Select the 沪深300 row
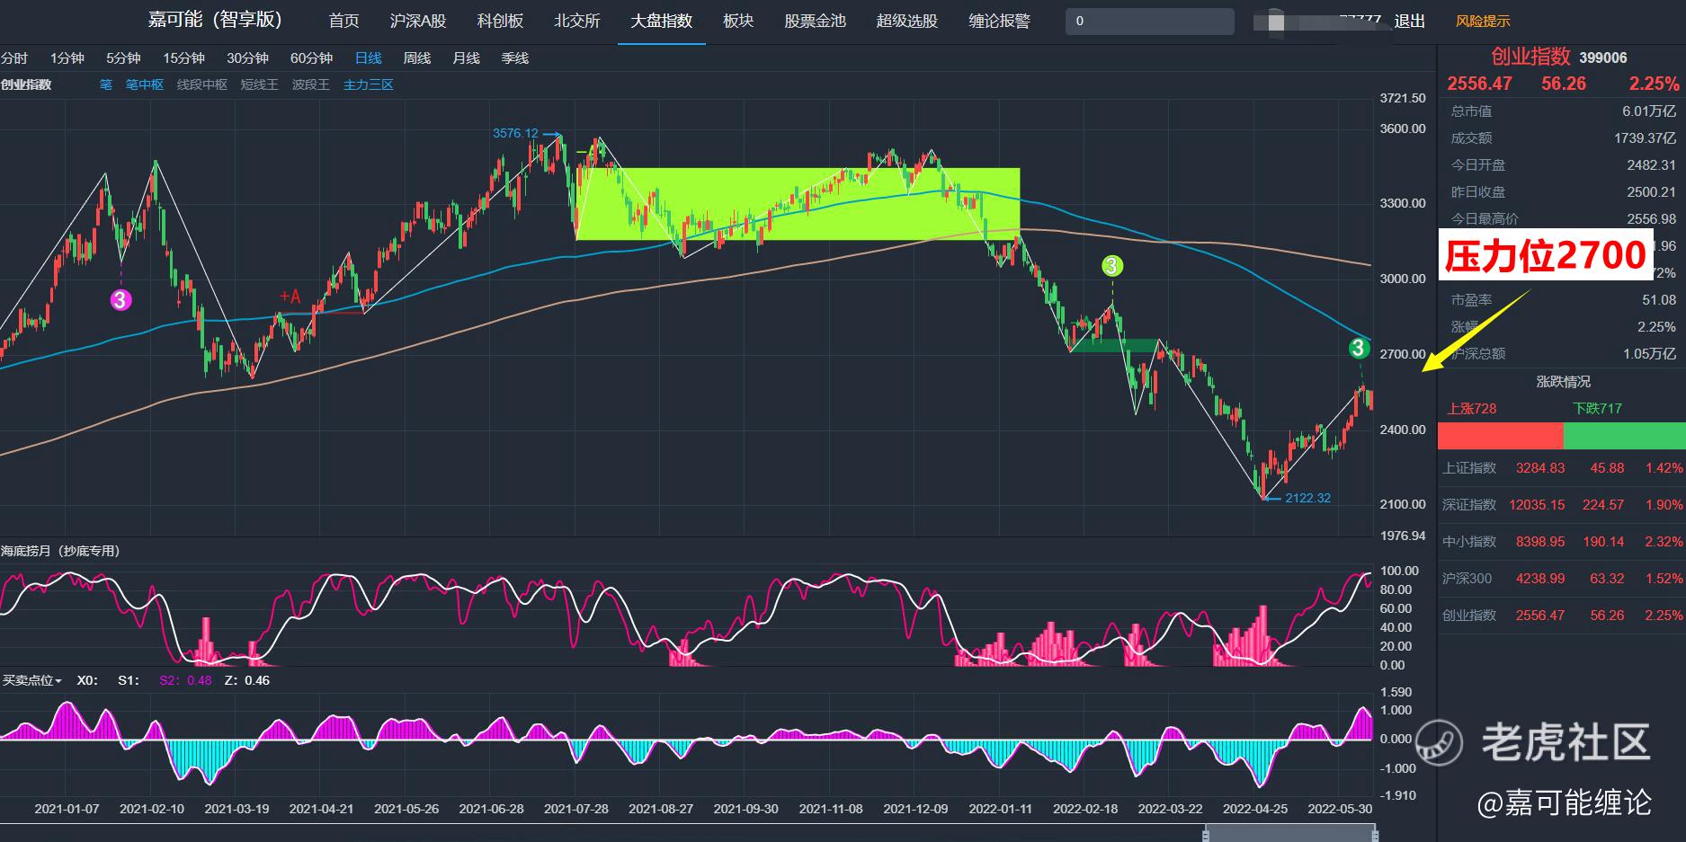The height and width of the screenshot is (842, 1686). click(x=1561, y=579)
